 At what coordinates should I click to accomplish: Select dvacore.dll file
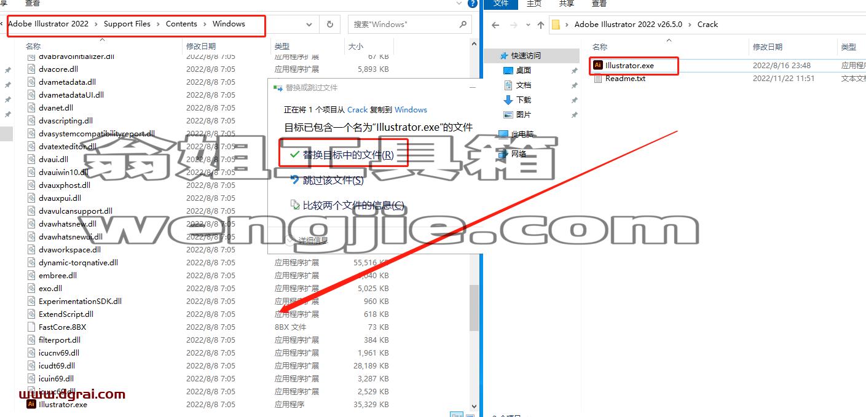[58, 69]
